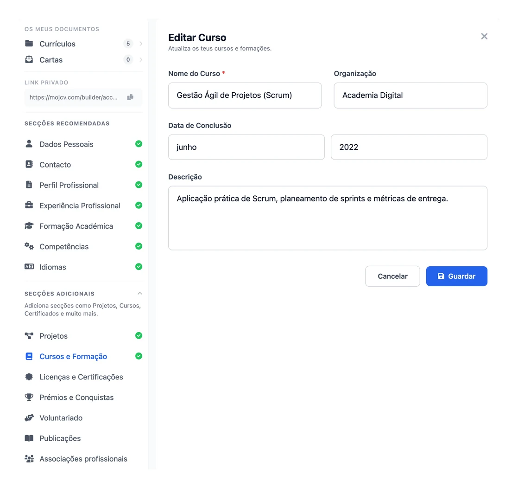The image size is (518, 488).
Task: Open Formação Académica section
Action: click(x=83, y=226)
